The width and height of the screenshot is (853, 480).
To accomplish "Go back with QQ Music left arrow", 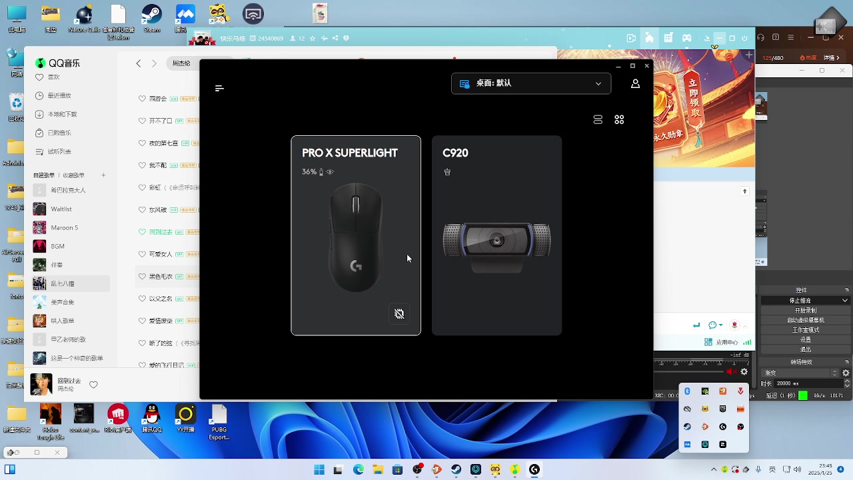I will click(x=139, y=63).
